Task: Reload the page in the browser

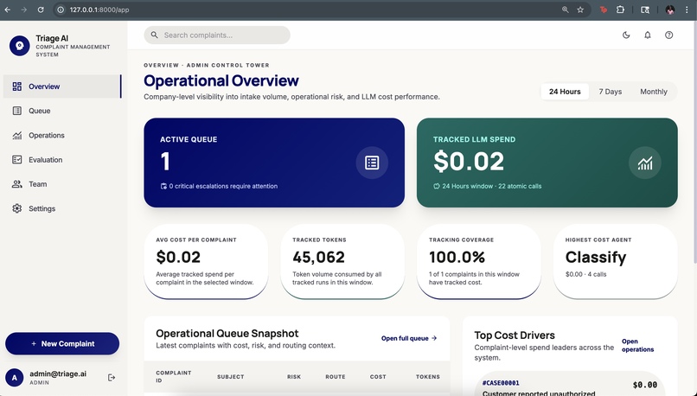Action: point(41,10)
